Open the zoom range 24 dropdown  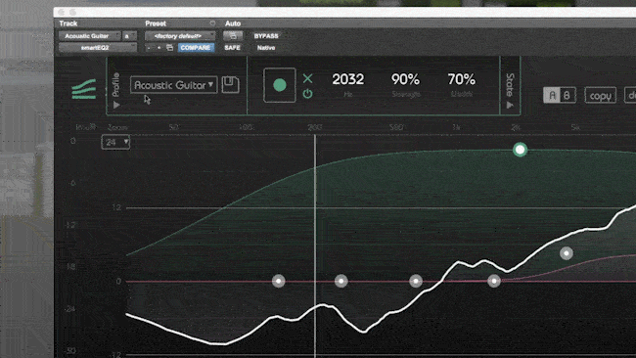click(x=115, y=142)
